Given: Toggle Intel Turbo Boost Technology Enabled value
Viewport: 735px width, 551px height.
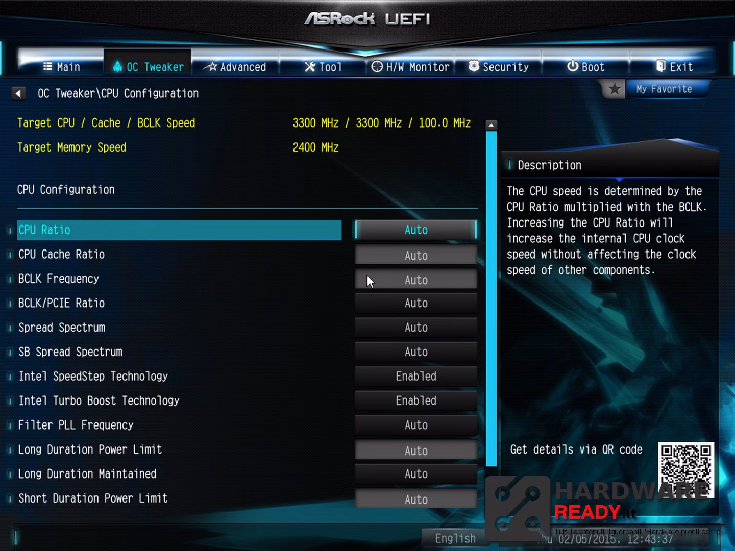Looking at the screenshot, I should coord(416,401).
